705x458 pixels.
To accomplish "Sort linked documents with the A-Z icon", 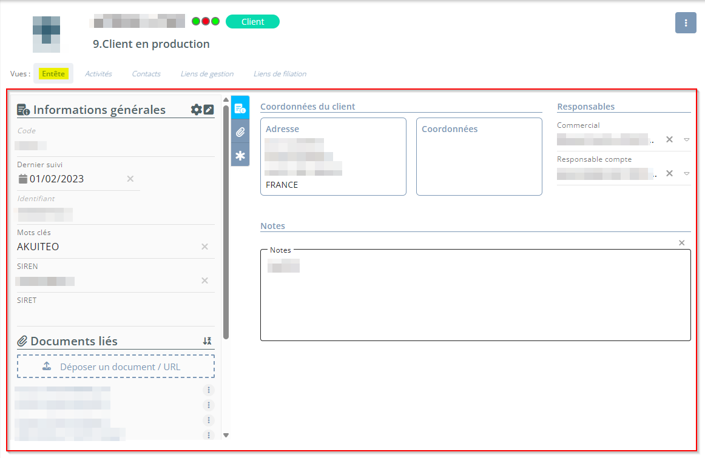I will pos(207,341).
